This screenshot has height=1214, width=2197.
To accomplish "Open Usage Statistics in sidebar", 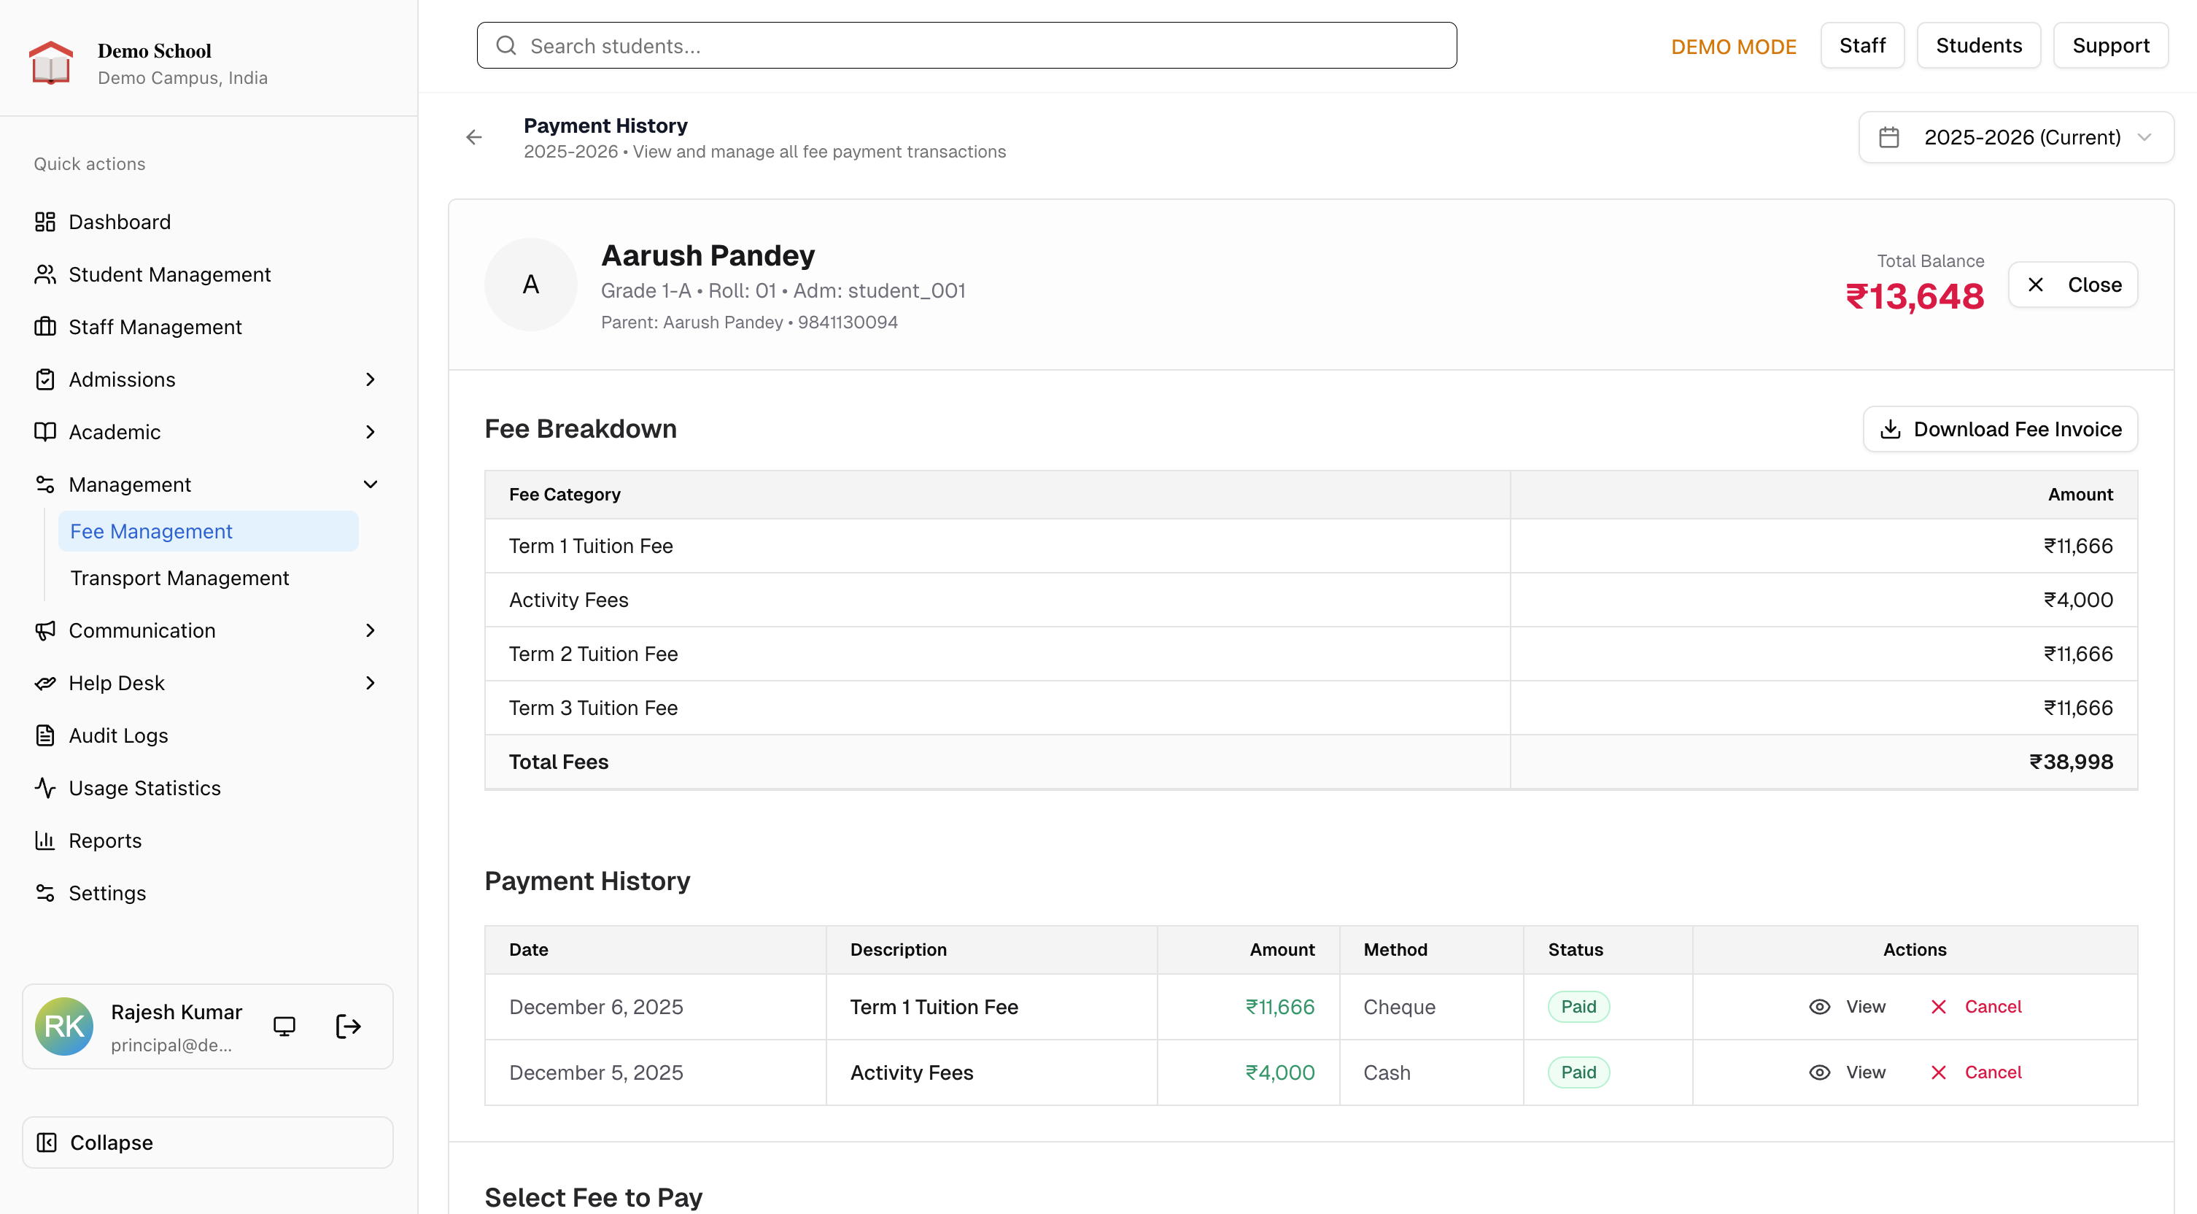I will pos(144,787).
